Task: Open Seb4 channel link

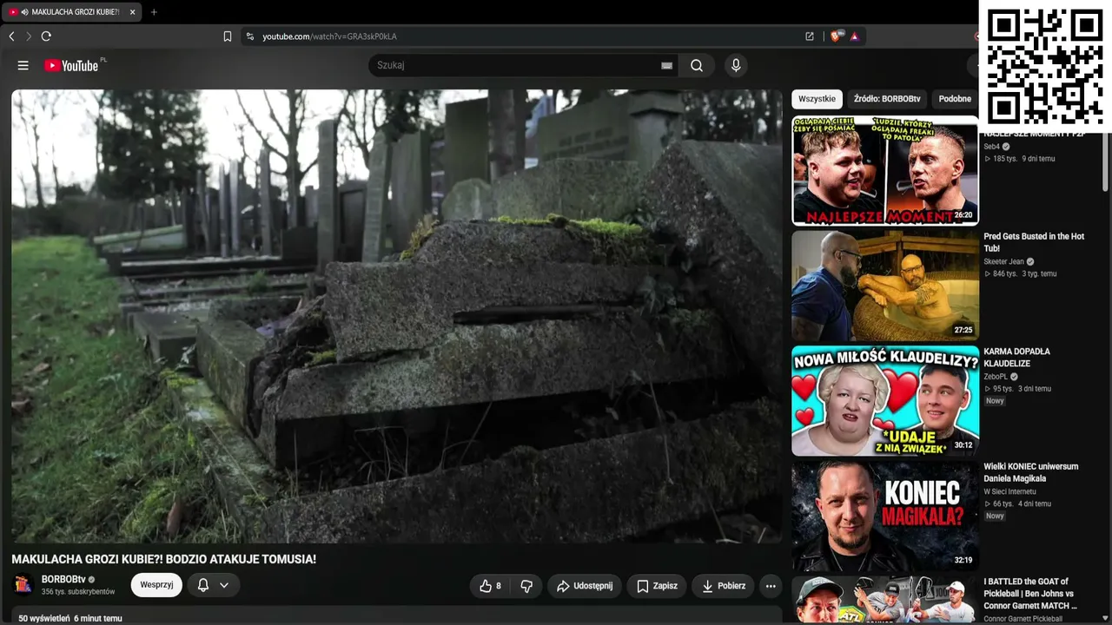Action: (x=991, y=147)
